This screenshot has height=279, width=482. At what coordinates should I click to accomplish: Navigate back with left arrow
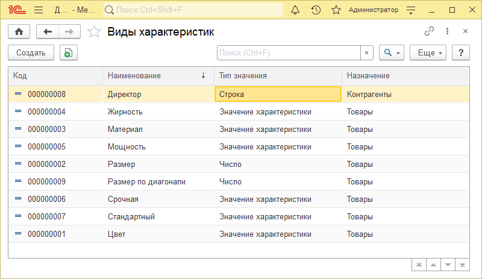(48, 31)
